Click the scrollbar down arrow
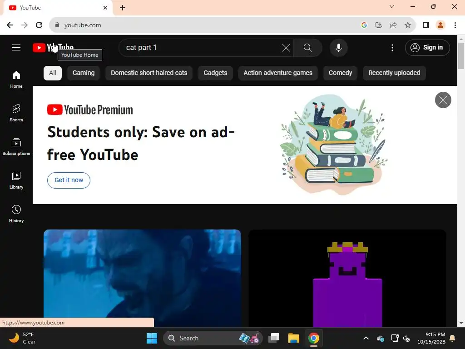Image resolution: width=465 pixels, height=349 pixels. tap(461, 323)
